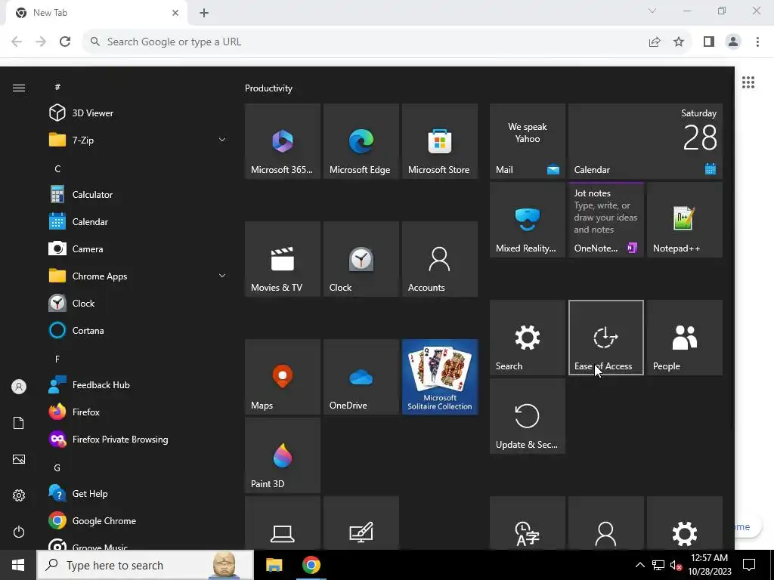Open the Accounts tile
This screenshot has height=580, width=774.
tap(440, 259)
